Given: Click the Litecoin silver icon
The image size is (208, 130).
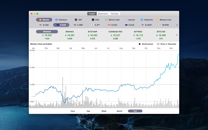Looking at the screenshot, I should point(126,20).
